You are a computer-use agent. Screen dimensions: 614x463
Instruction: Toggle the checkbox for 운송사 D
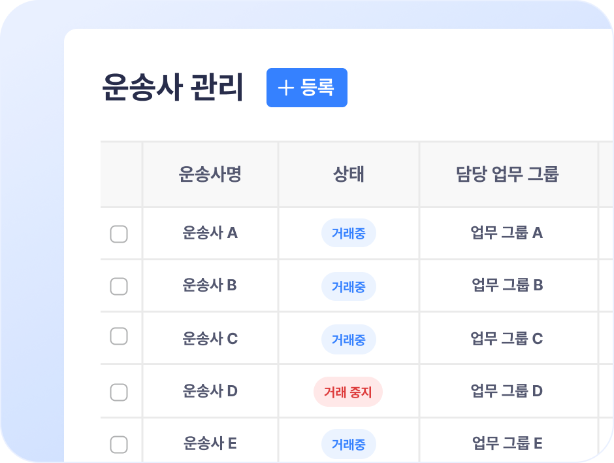pyautogui.click(x=119, y=392)
